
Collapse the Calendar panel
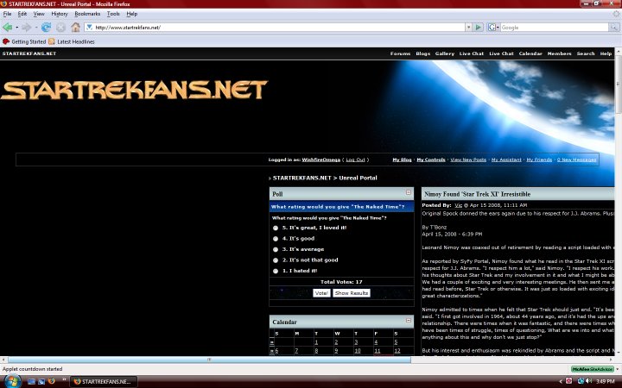point(408,320)
